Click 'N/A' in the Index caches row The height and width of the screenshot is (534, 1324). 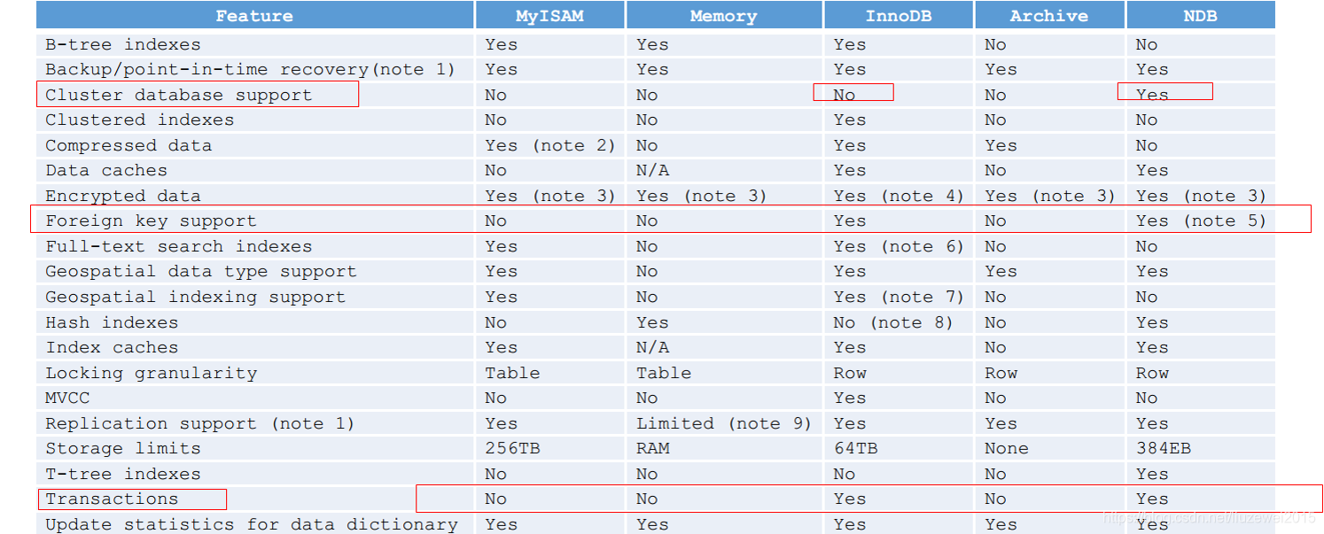(x=653, y=347)
